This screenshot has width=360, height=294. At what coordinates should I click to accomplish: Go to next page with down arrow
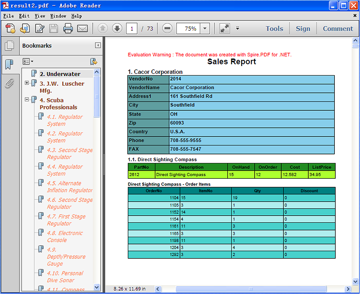coord(117,28)
